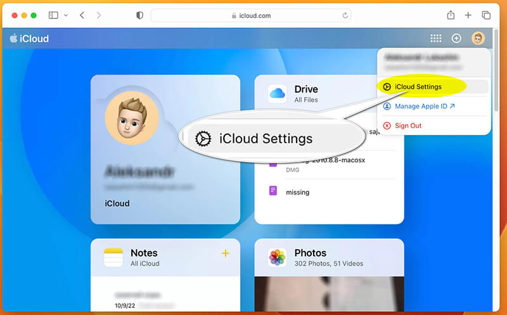
Task: Click the gear icon beside iCloud Settings
Action: [x=387, y=87]
